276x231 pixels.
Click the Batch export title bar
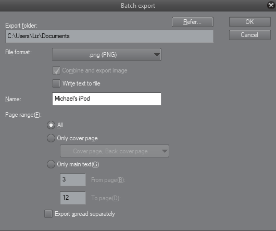coord(138,6)
